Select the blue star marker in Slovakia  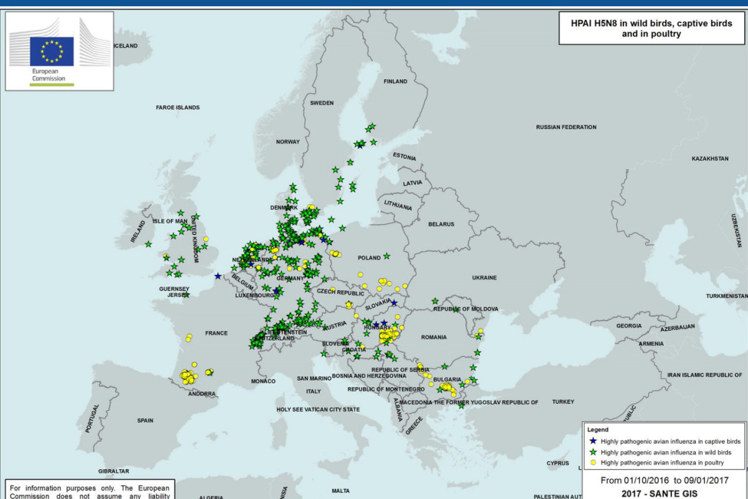coord(394,303)
